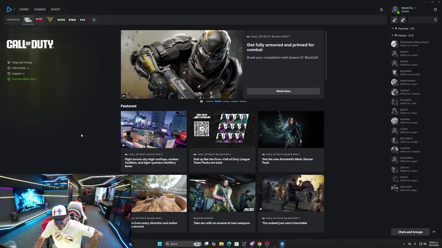The image size is (442, 248).
Task: Jump to the third carousel slide indicator
Action: point(226,101)
